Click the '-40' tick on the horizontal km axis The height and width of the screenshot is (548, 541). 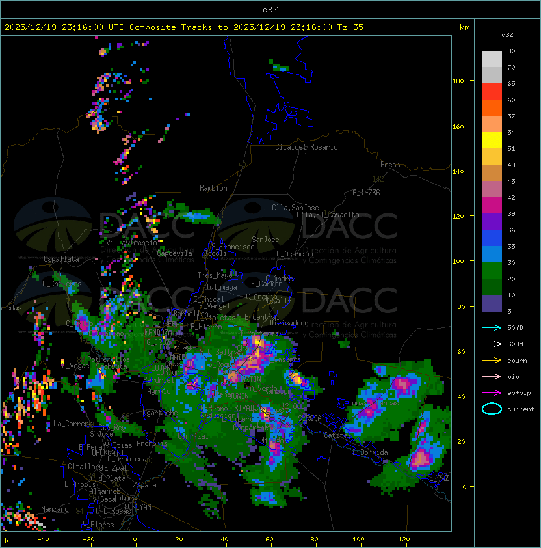[43, 539]
